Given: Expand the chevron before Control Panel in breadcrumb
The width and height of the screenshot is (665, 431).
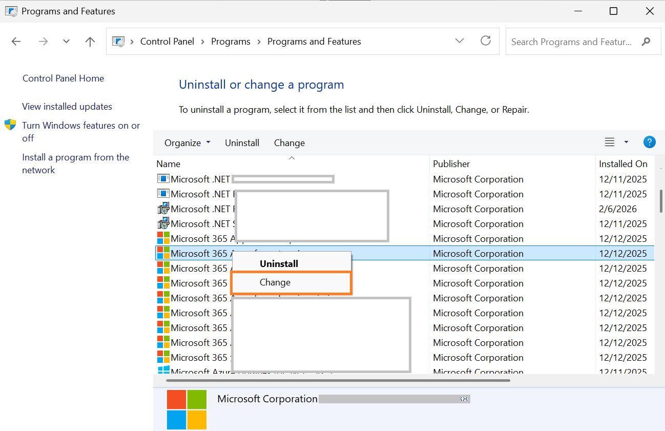Looking at the screenshot, I should (132, 42).
